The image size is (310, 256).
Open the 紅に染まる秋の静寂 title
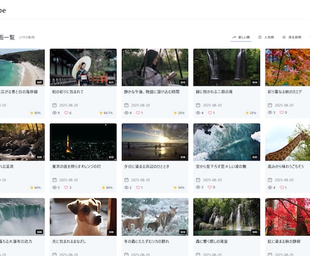(x=284, y=241)
